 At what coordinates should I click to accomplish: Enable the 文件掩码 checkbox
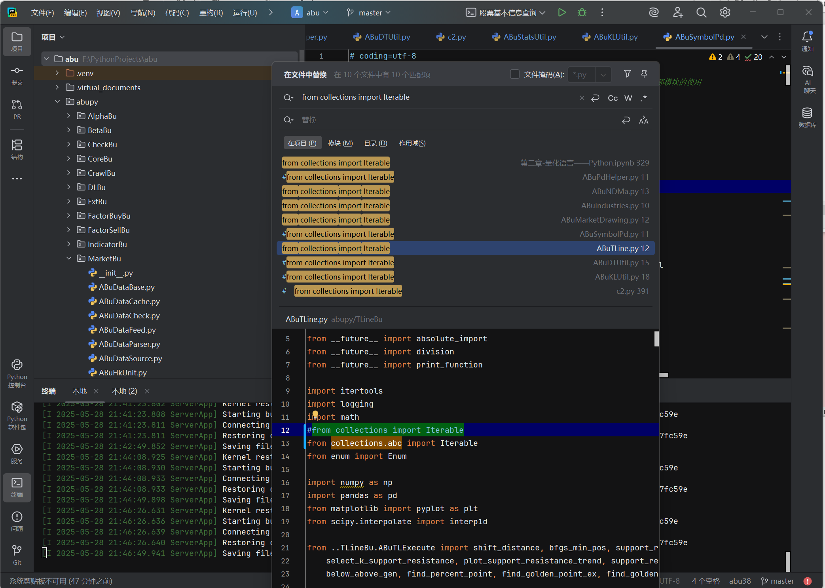514,74
